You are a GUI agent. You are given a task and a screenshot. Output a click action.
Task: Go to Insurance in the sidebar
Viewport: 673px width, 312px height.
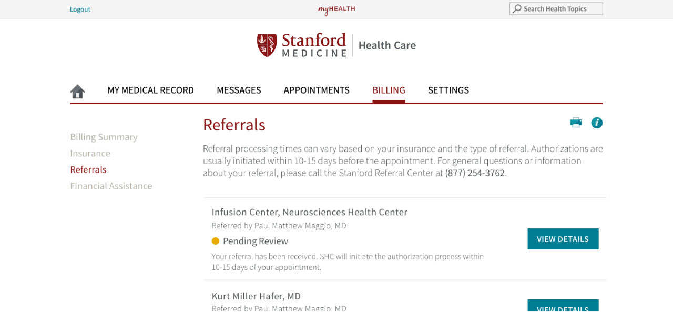tap(90, 153)
